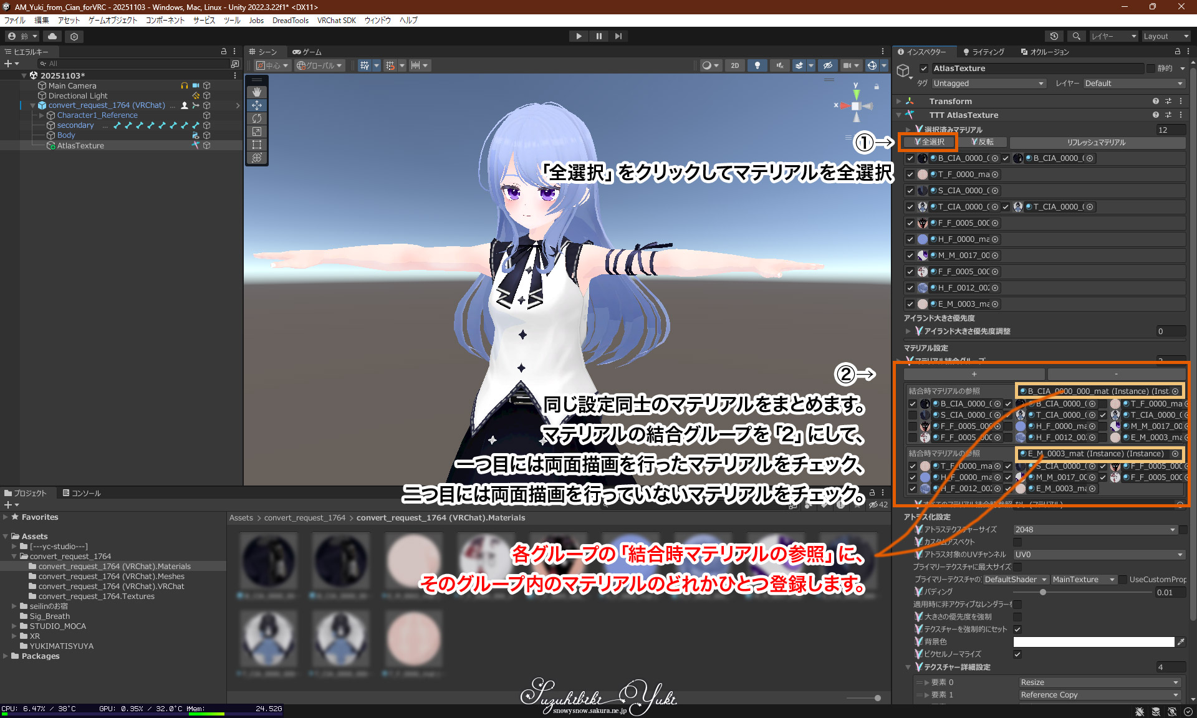Open the cloud services icon

(x=52, y=36)
